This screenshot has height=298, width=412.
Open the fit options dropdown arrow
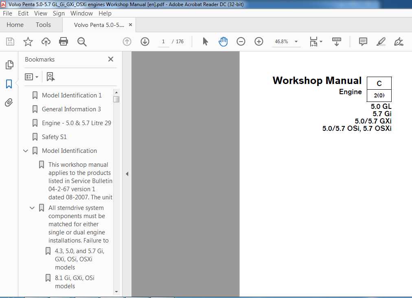321,42
